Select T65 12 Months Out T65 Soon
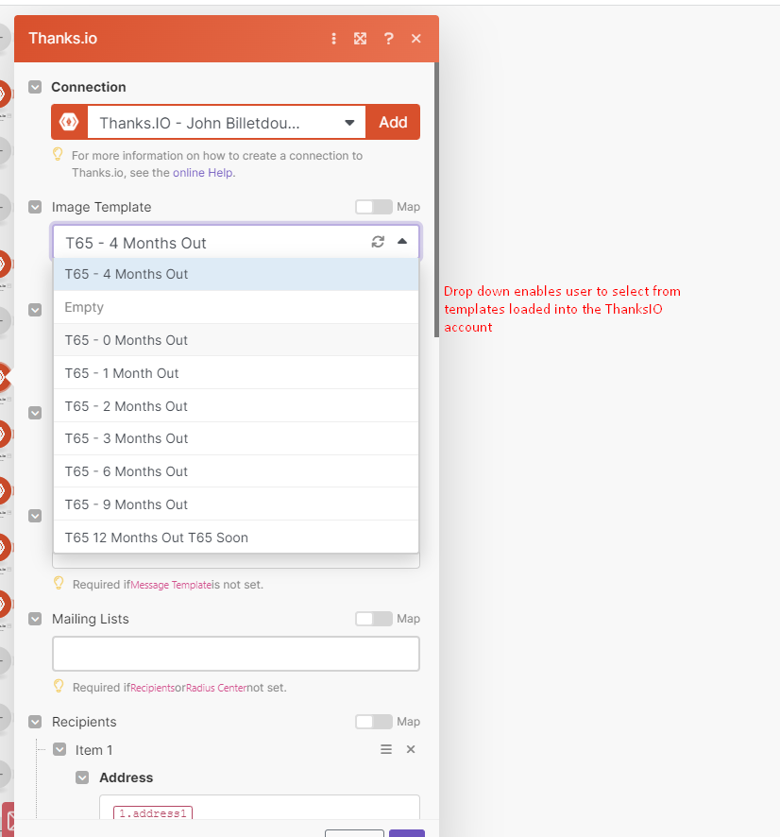This screenshot has width=780, height=837. point(236,538)
